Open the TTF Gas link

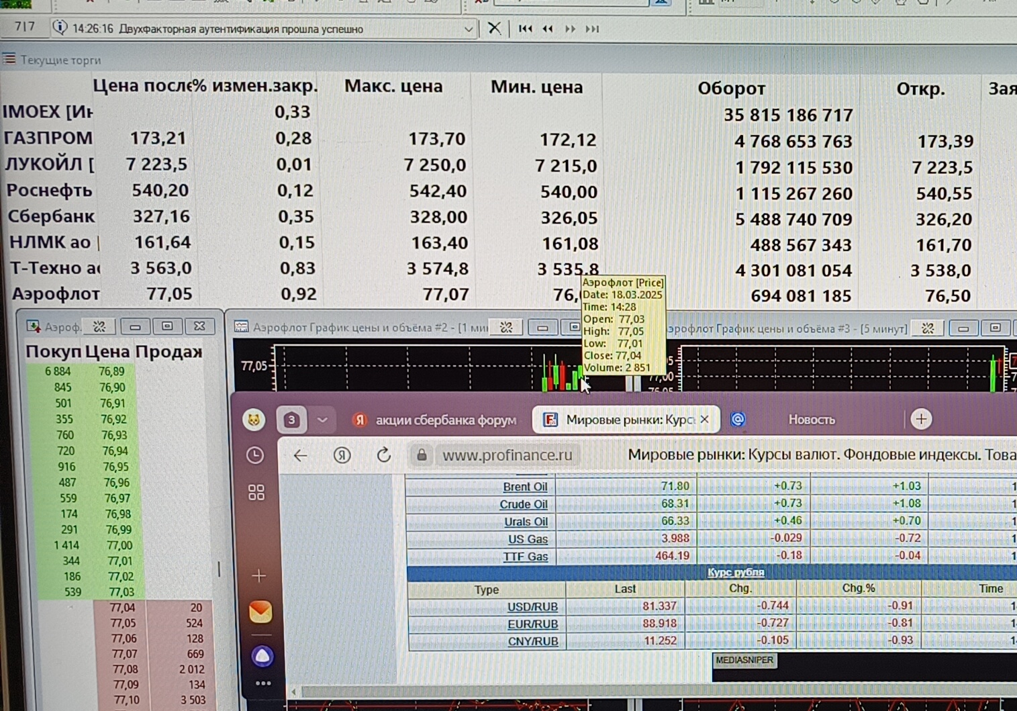coord(526,557)
